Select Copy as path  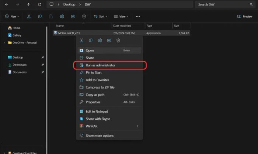pyautogui.click(x=109, y=95)
